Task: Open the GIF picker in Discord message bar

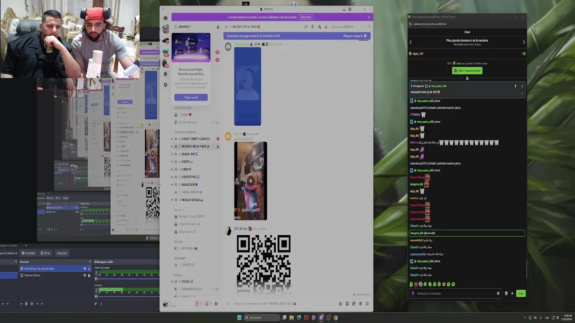Action: tap(347, 304)
